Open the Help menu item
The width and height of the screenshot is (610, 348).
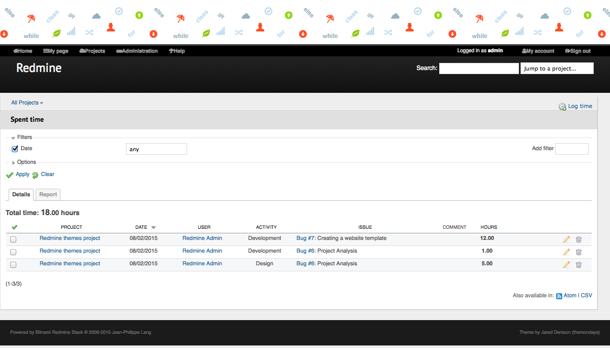click(x=177, y=51)
